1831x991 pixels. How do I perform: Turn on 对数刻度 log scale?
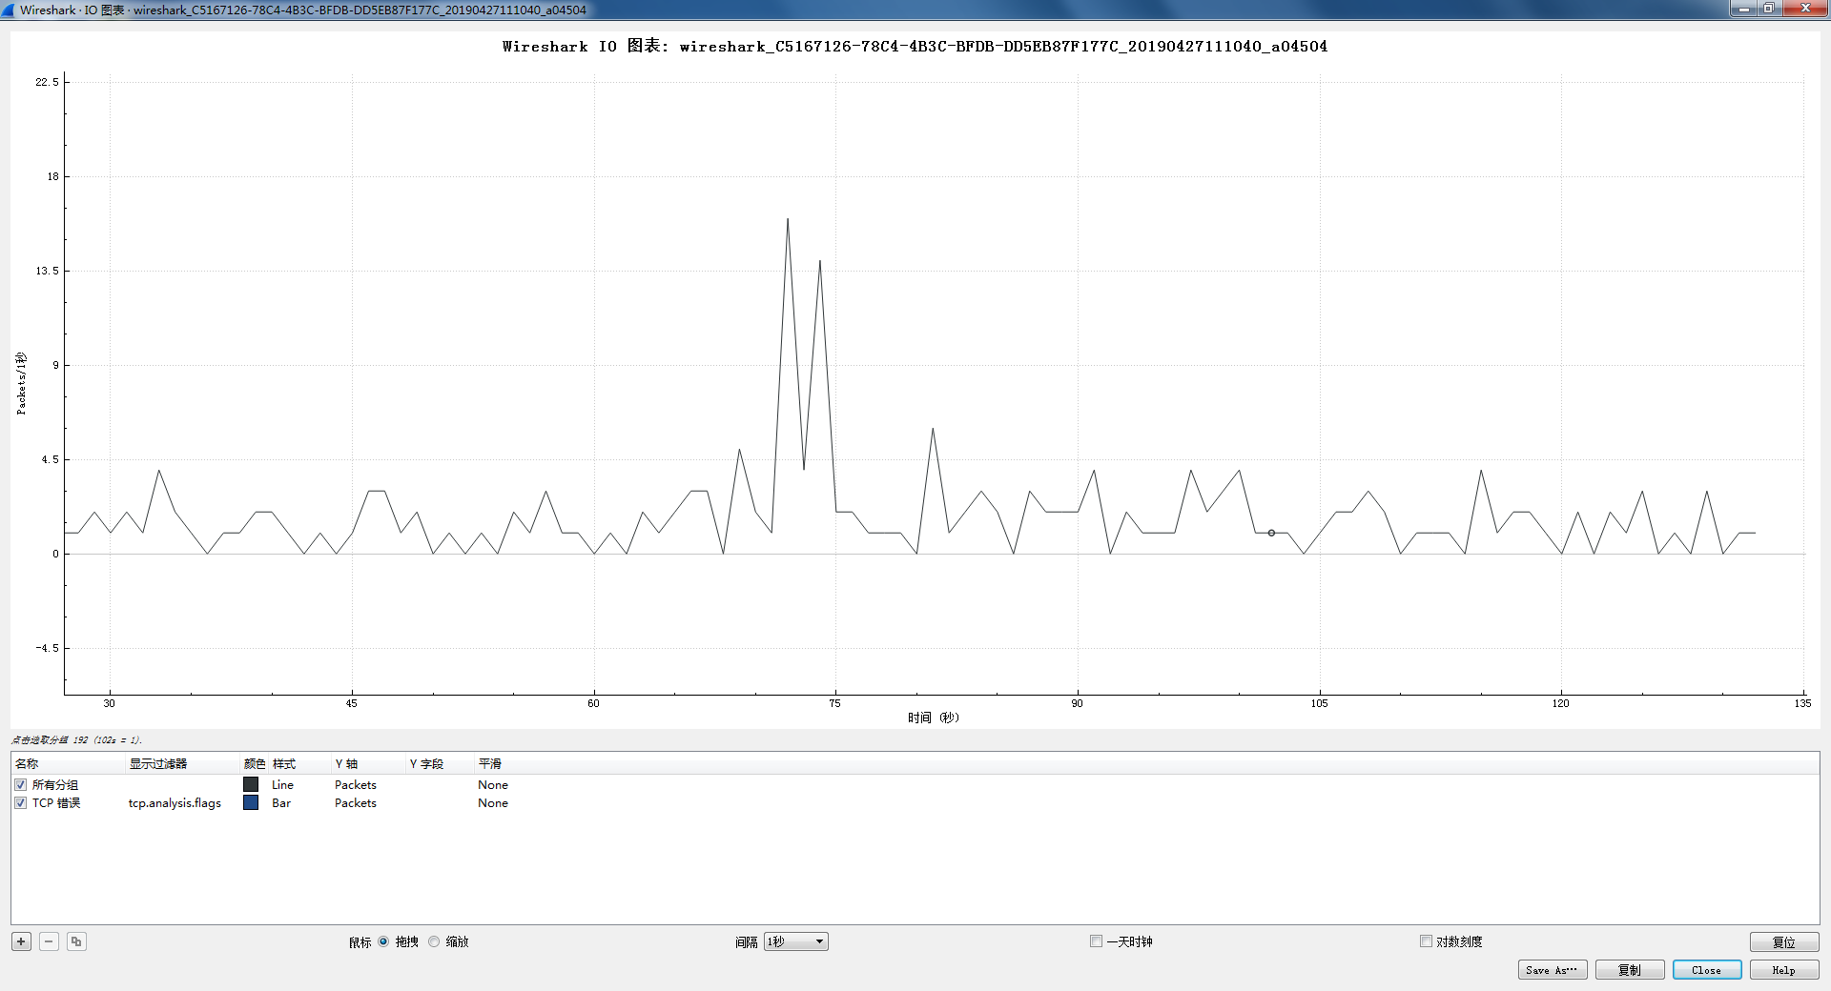tap(1426, 941)
